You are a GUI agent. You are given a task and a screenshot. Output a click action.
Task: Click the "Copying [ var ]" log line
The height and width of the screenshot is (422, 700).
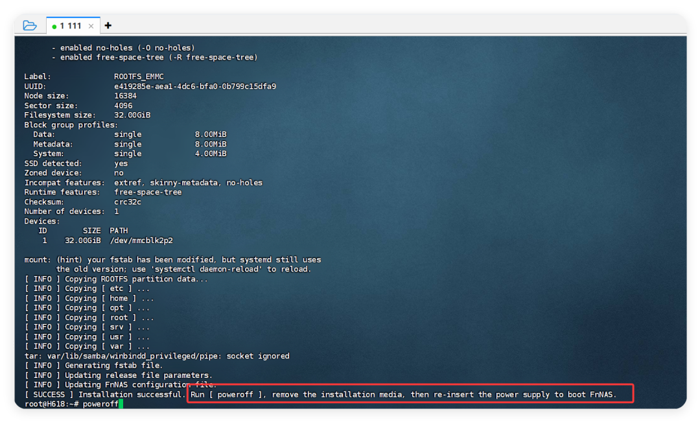87,346
